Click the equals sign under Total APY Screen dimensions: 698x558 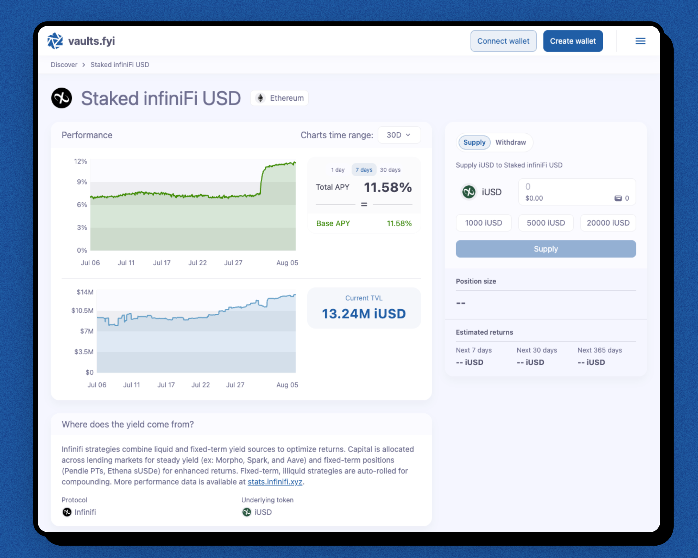[x=364, y=205]
